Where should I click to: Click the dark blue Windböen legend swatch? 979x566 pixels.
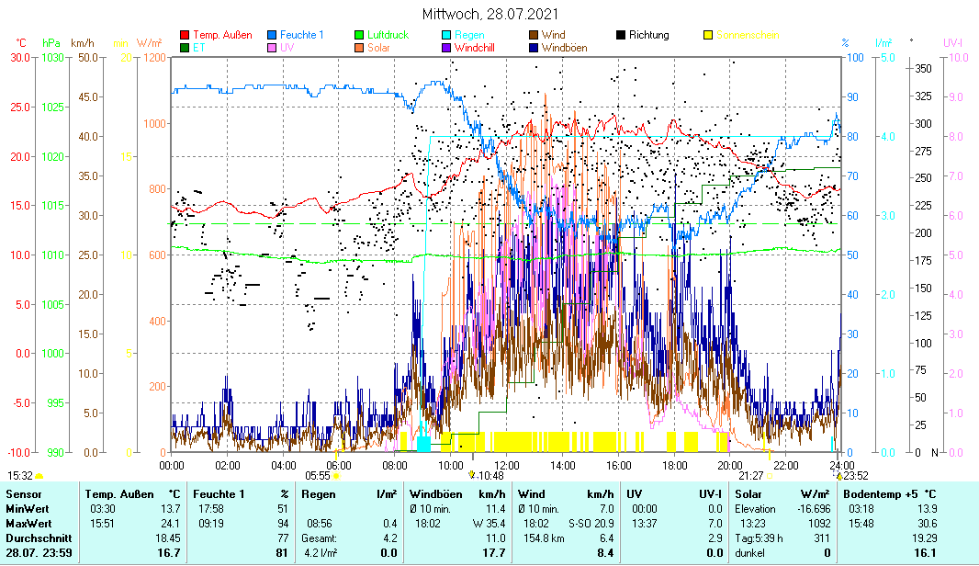point(534,48)
